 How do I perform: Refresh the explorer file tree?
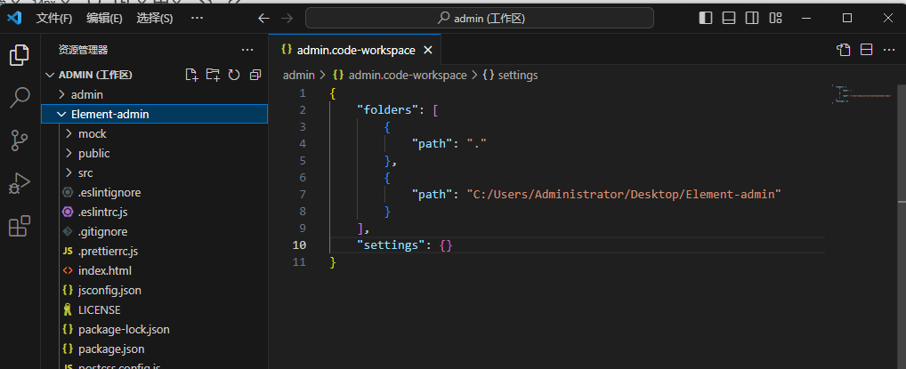pos(234,75)
